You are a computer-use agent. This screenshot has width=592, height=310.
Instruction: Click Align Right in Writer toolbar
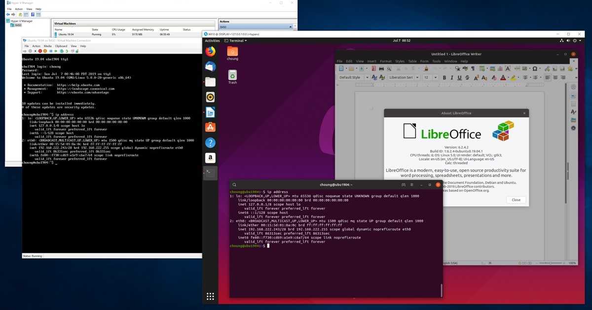(563, 78)
